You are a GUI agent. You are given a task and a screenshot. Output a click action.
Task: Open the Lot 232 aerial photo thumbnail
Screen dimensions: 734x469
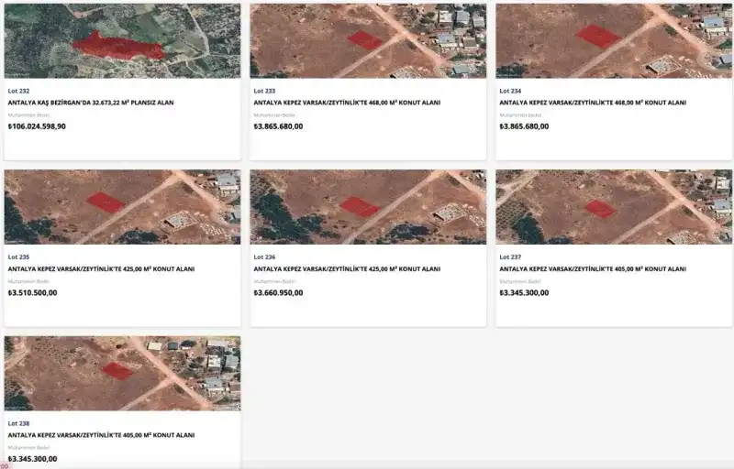(122, 40)
